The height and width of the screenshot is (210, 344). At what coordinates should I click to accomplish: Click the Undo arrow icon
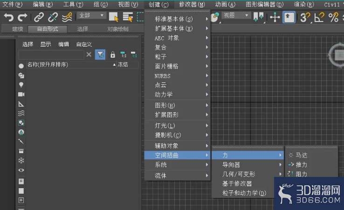9,17
